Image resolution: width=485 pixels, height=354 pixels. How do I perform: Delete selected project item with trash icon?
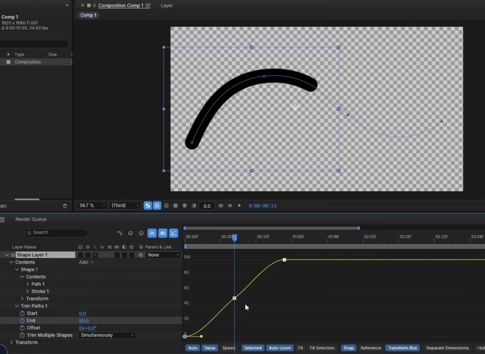[65, 206]
